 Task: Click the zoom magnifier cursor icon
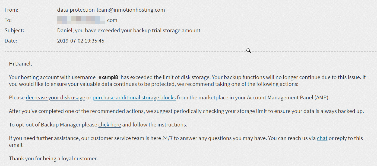[x=248, y=51]
